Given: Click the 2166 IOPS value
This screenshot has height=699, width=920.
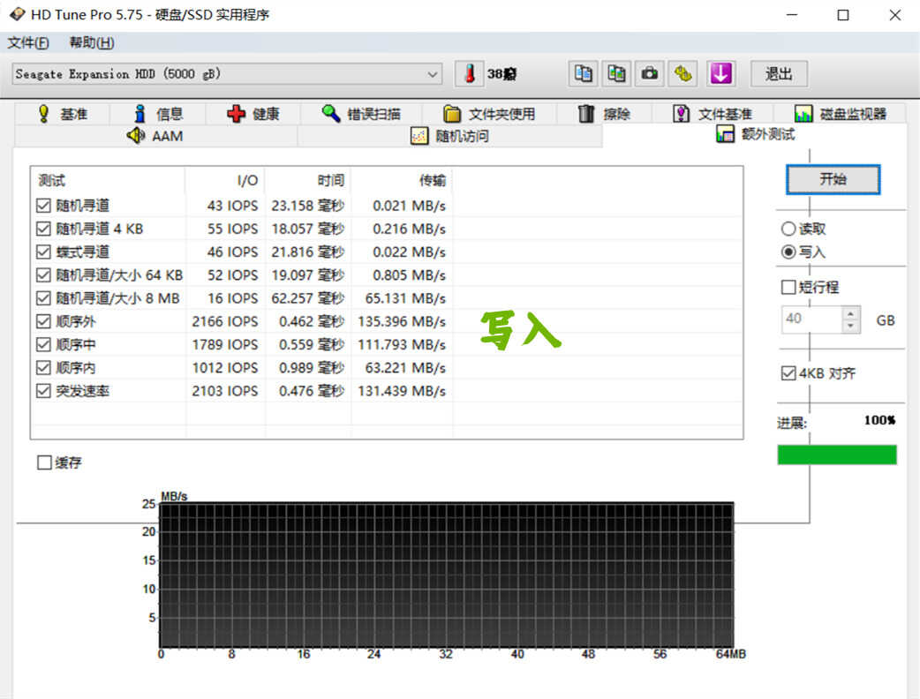Looking at the screenshot, I should pyautogui.click(x=225, y=321).
